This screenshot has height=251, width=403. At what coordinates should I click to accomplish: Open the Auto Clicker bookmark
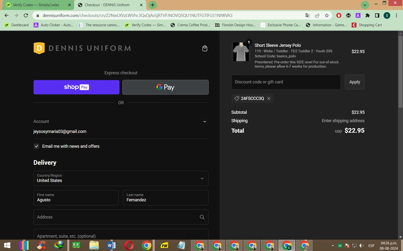coord(53,25)
